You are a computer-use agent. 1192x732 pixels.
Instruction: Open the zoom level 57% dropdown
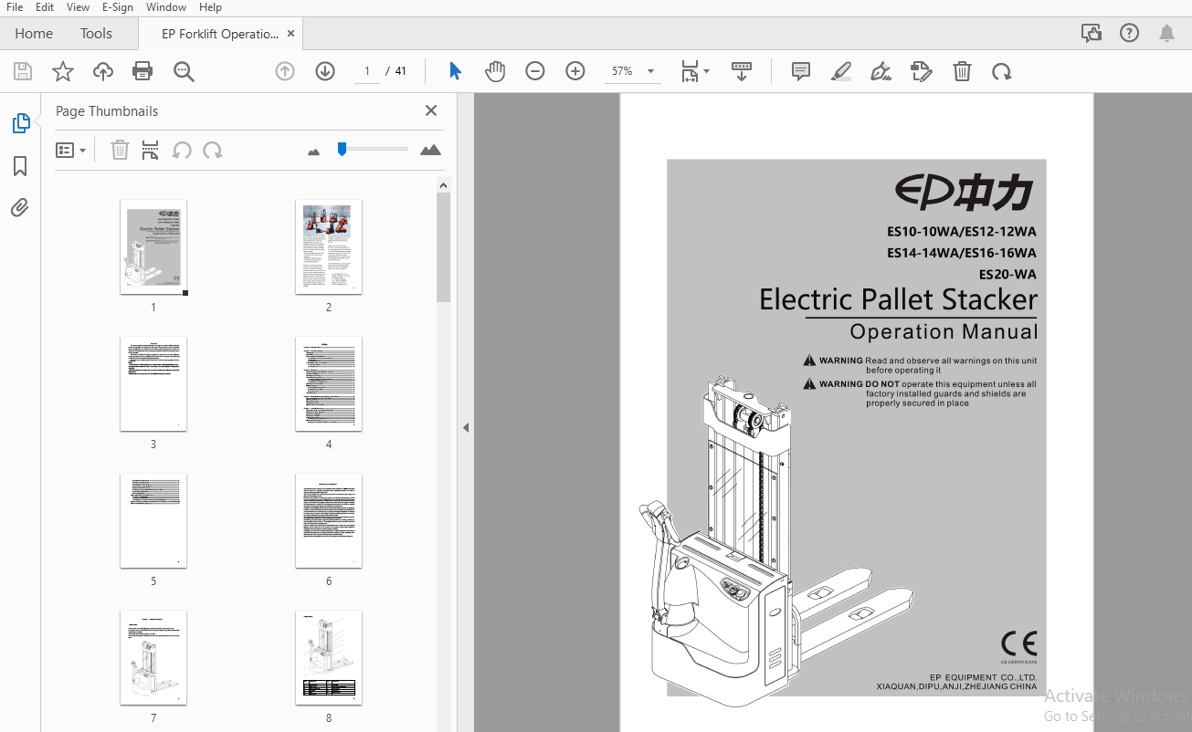[632, 71]
